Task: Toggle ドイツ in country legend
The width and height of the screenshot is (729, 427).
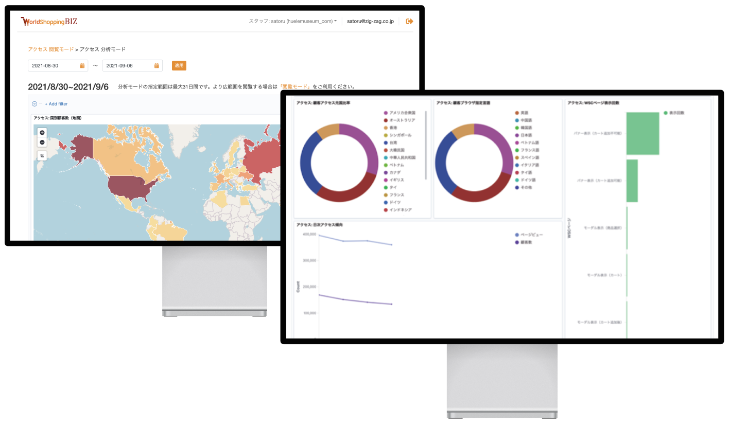Action: pos(392,202)
